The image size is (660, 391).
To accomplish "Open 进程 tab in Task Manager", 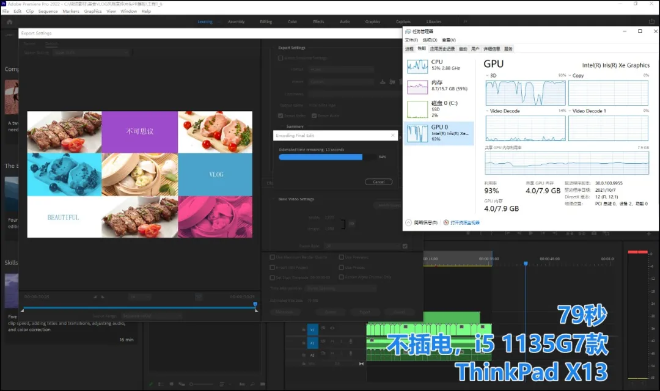I will (x=409, y=49).
